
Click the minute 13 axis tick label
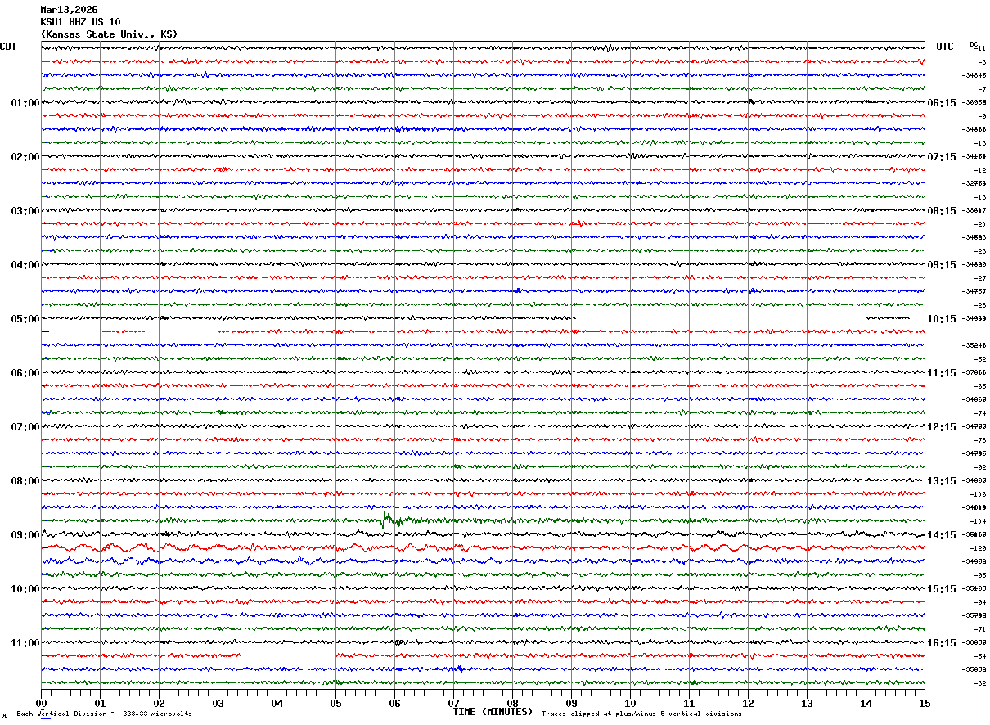pos(807,703)
